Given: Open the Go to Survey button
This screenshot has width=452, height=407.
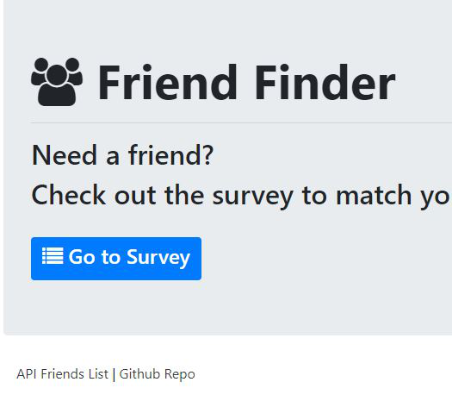Looking at the screenshot, I should point(116,259).
